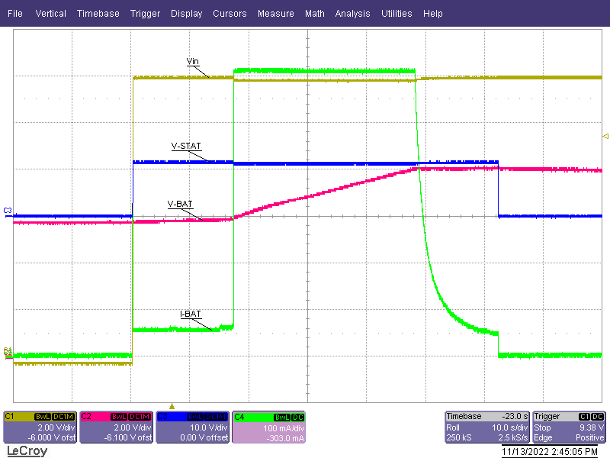Viewport: 610px width, 458px height.
Task: Click the Vin trace label
Action: pos(193,61)
